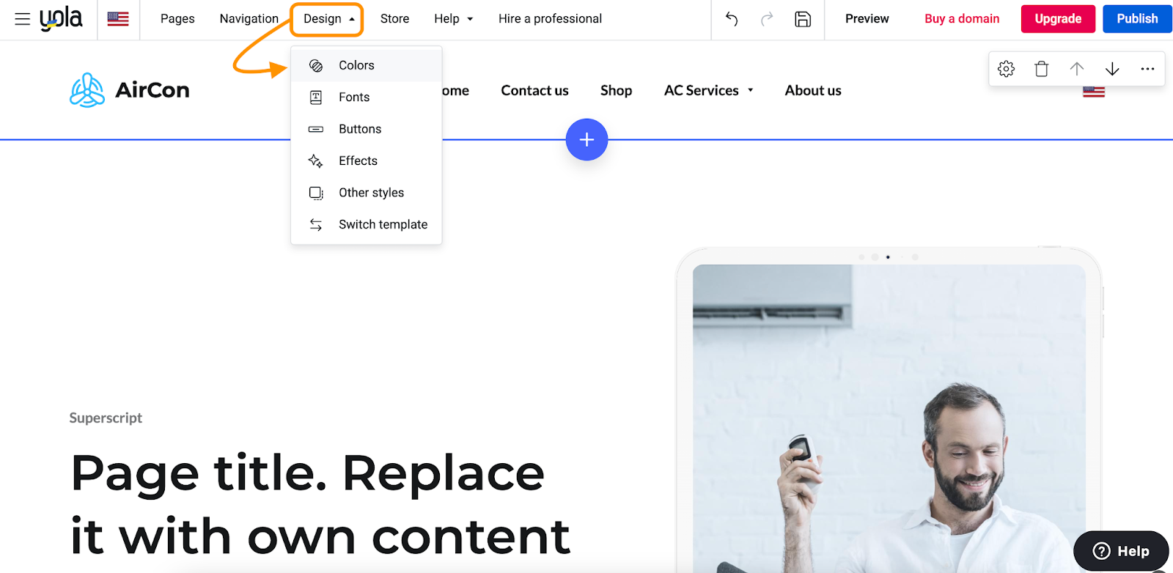Click the redo arrow icon

(x=767, y=19)
